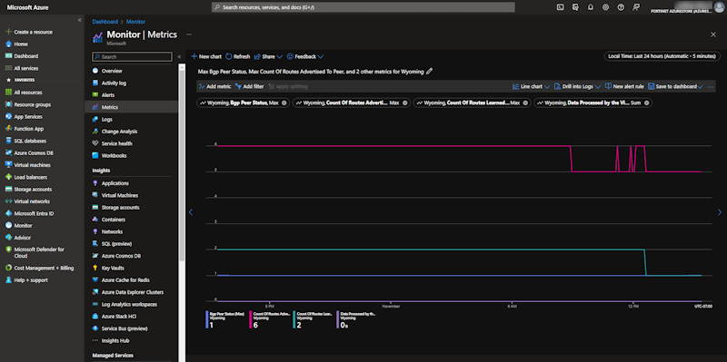
Task: Open Storage accounts in left sidebar
Action: tap(33, 190)
